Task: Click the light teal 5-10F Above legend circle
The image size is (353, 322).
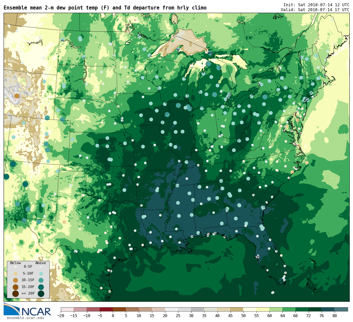Action: pos(41,274)
